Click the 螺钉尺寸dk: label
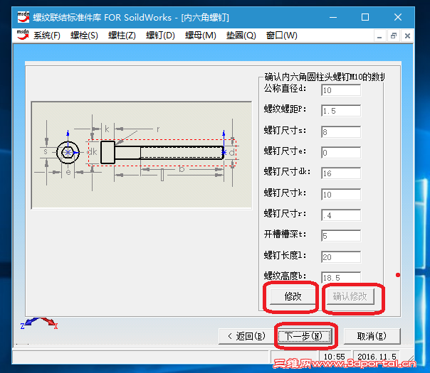The height and width of the screenshot is (373, 430). pyautogui.click(x=287, y=171)
